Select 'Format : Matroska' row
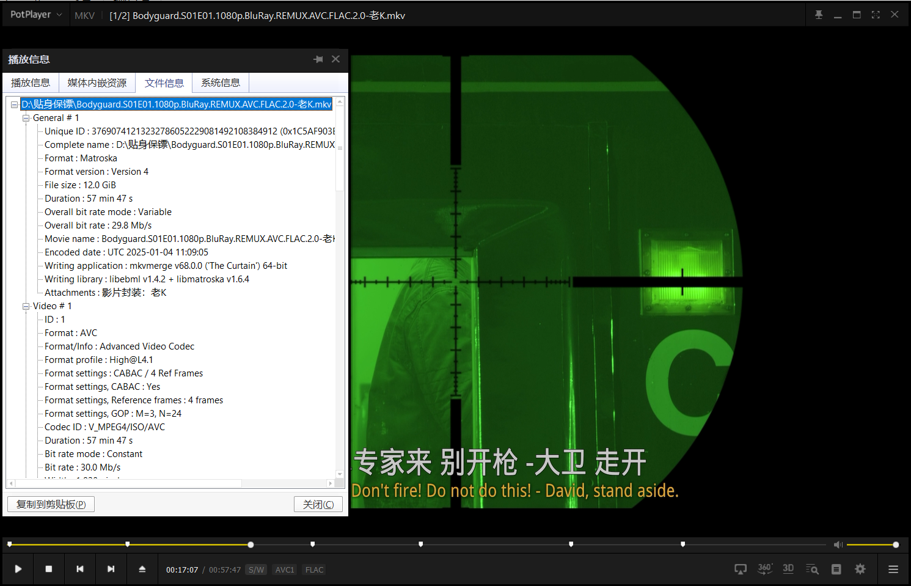This screenshot has width=911, height=586. tap(81, 158)
